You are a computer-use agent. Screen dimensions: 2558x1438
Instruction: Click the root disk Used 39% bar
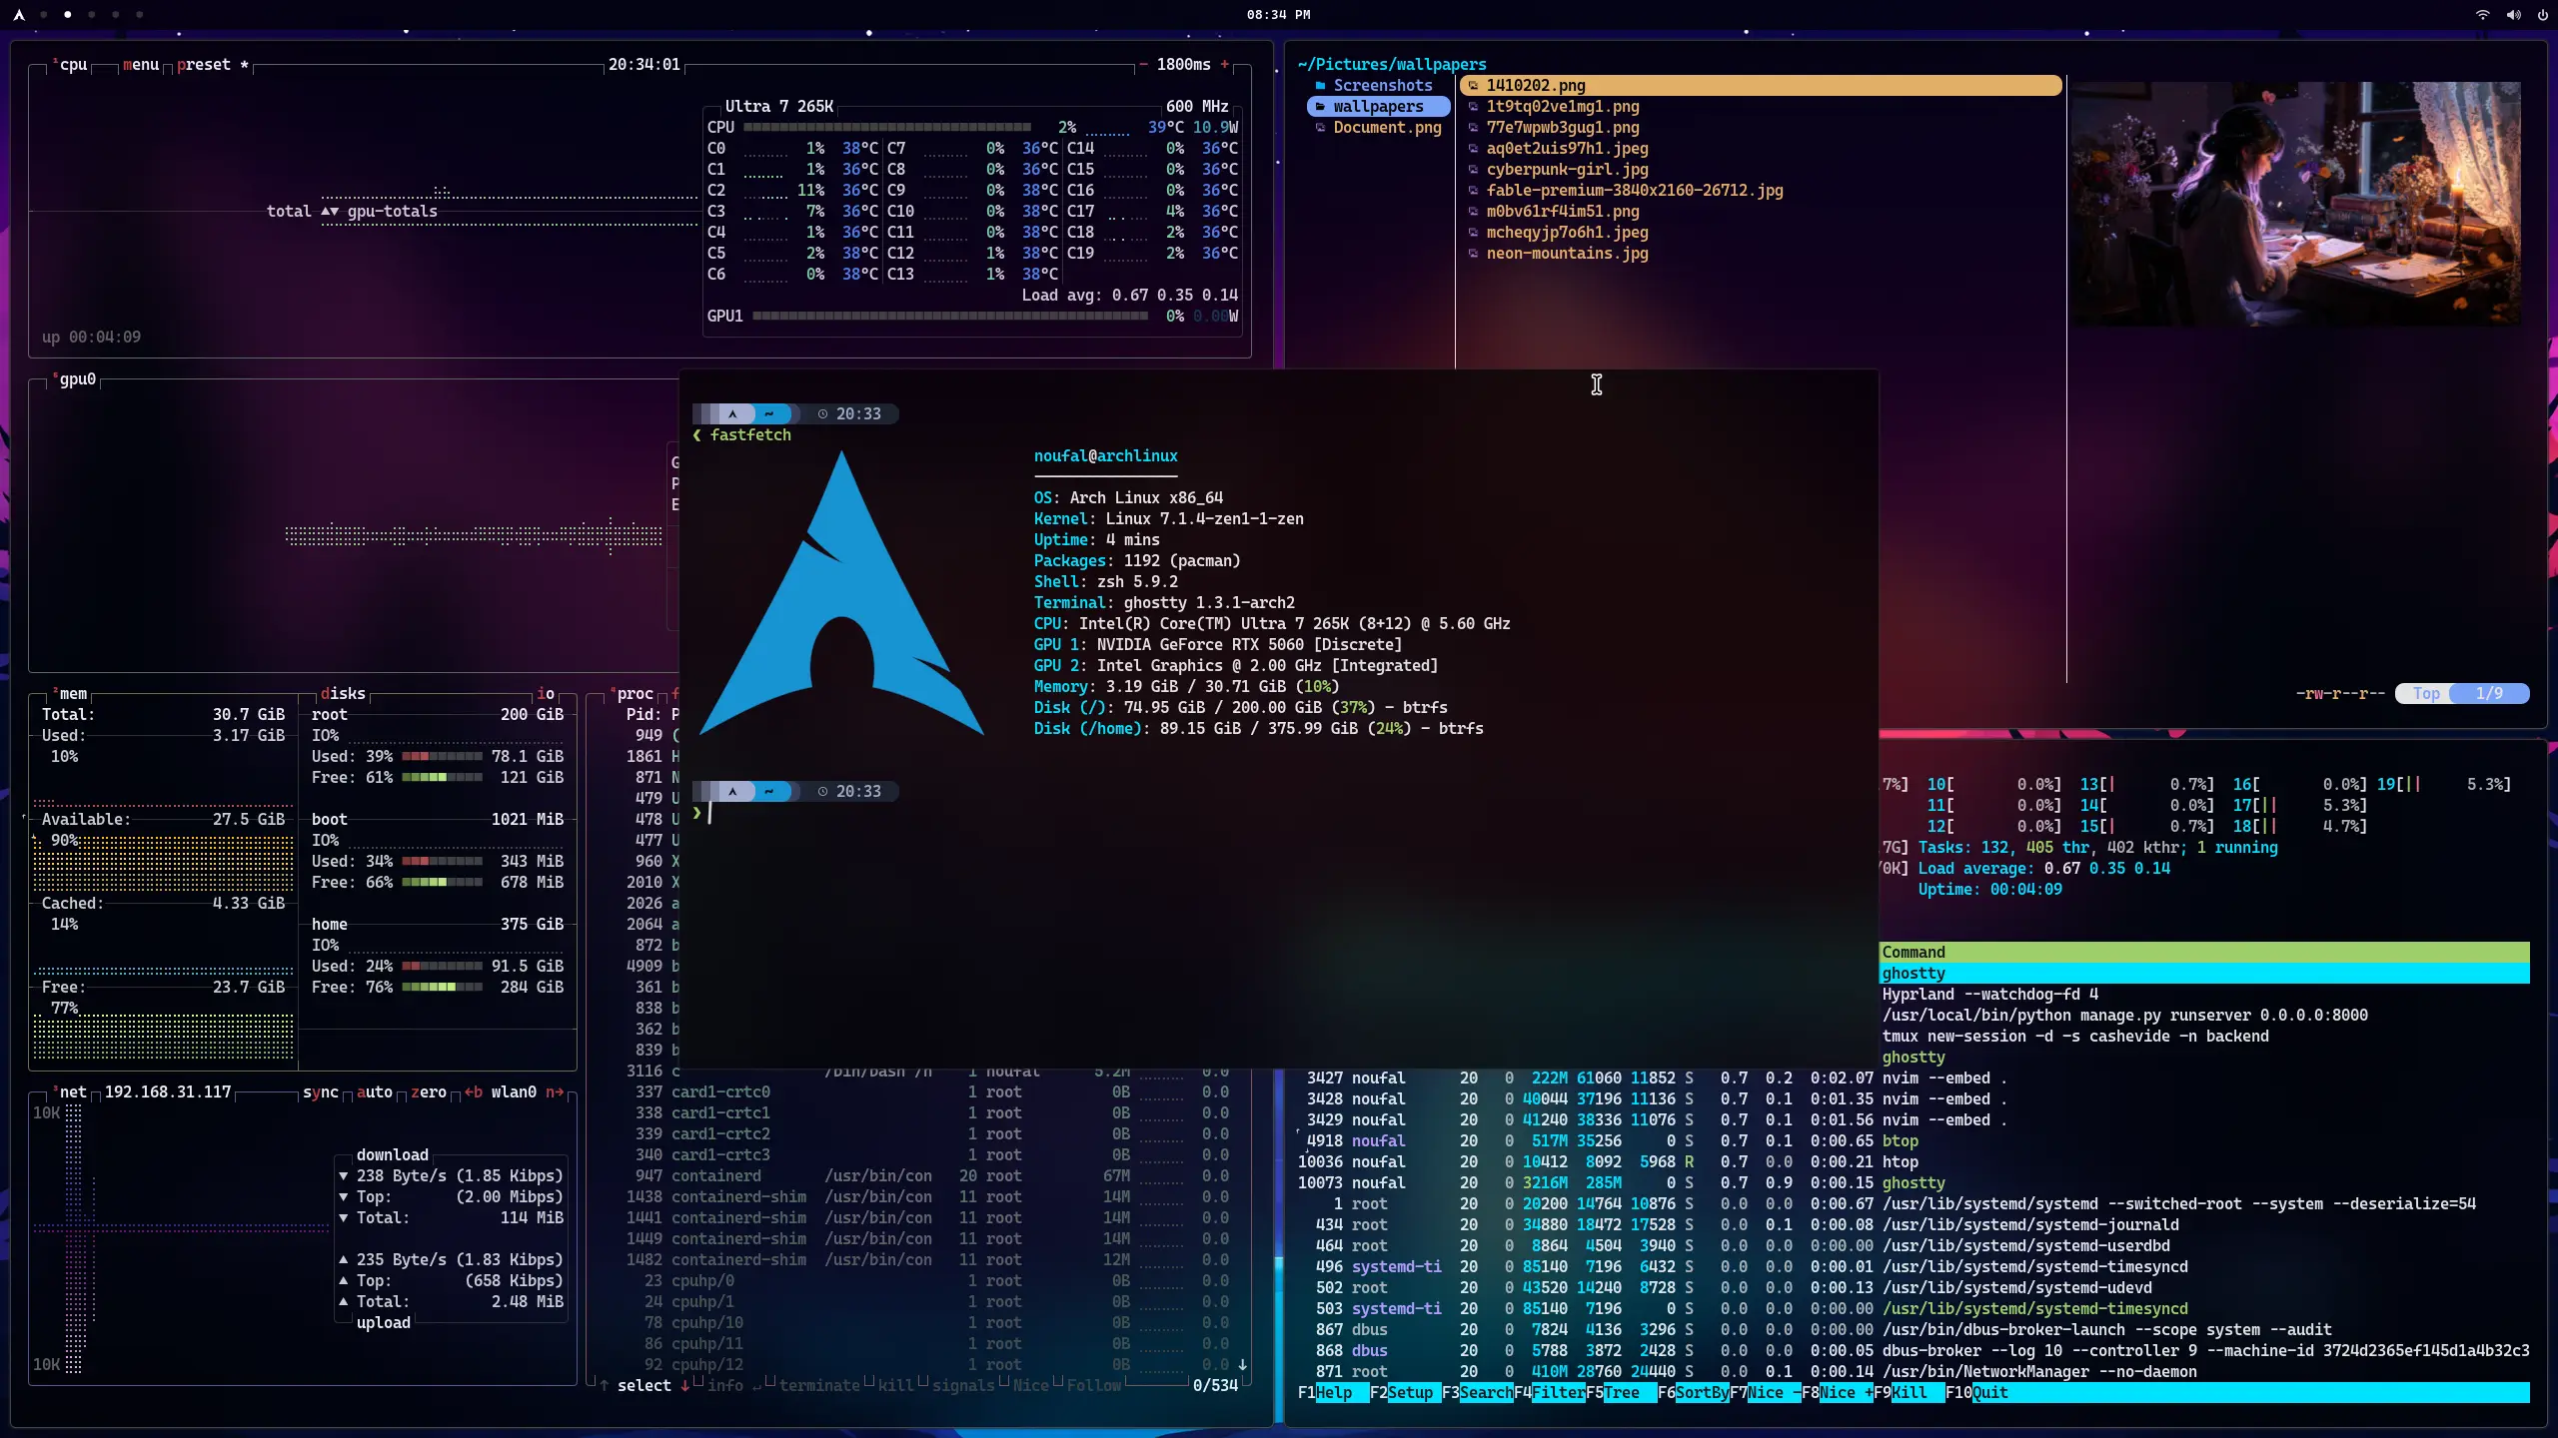(x=442, y=757)
